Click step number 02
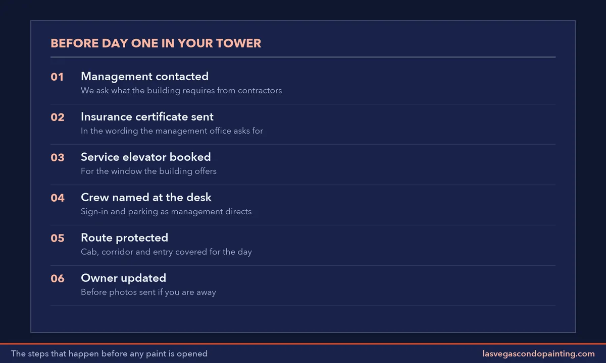The height and width of the screenshot is (363, 606). pyautogui.click(x=58, y=117)
